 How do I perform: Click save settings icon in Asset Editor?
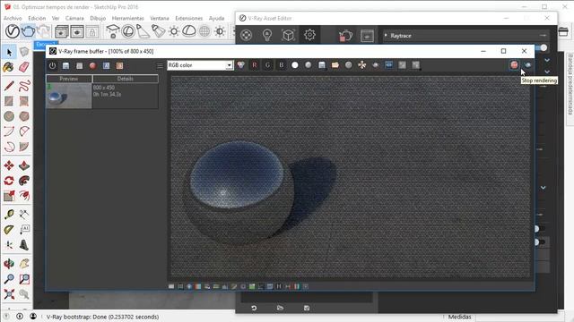click(307, 308)
